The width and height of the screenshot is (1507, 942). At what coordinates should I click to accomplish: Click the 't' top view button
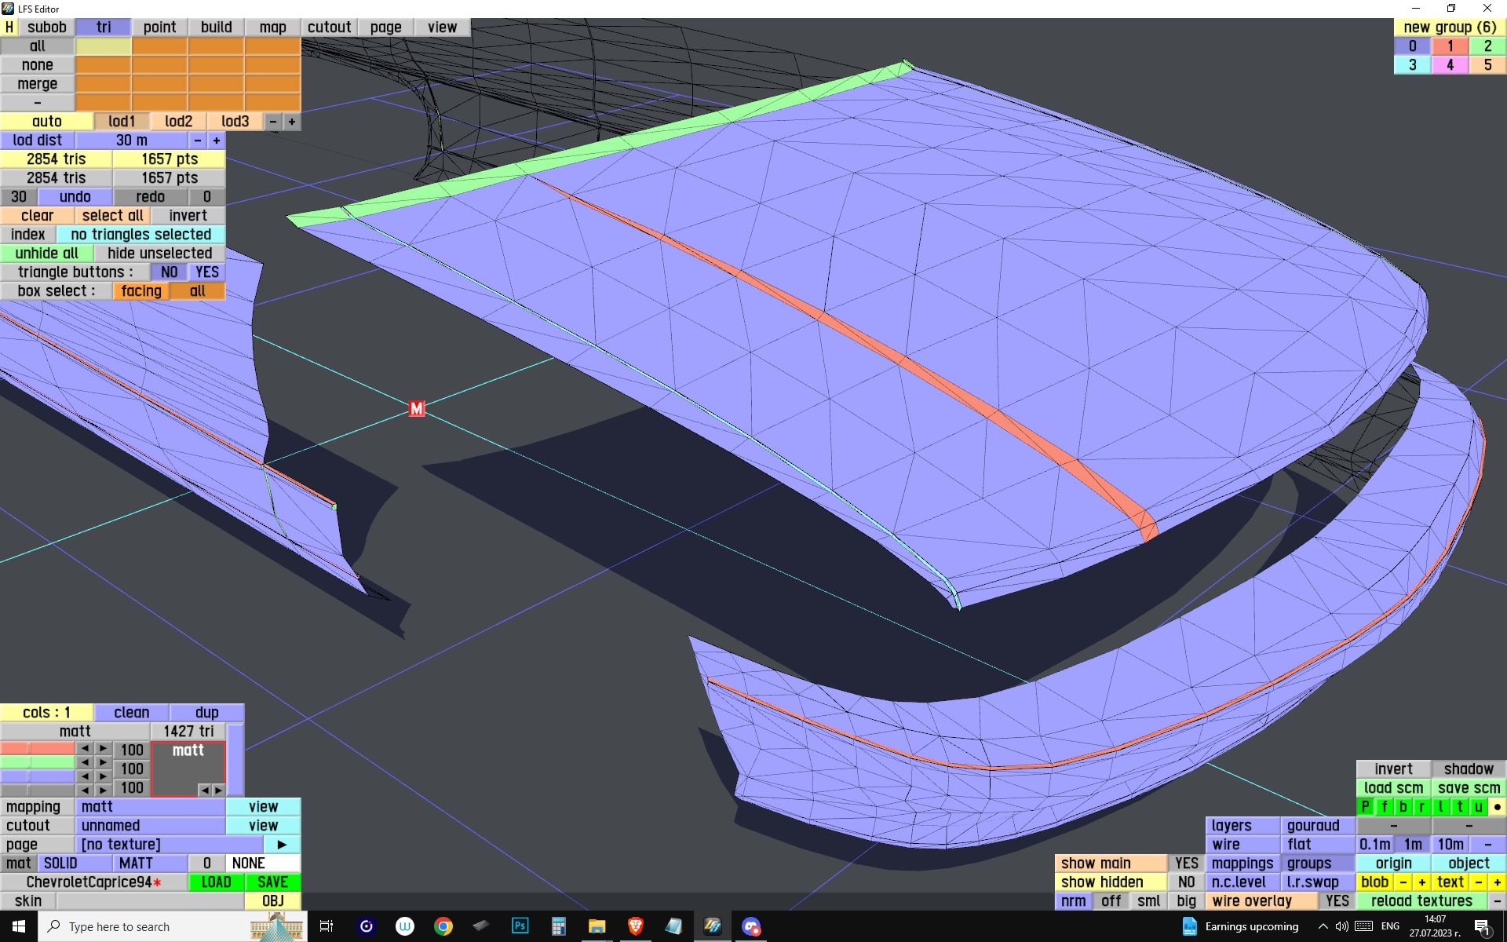click(1459, 807)
